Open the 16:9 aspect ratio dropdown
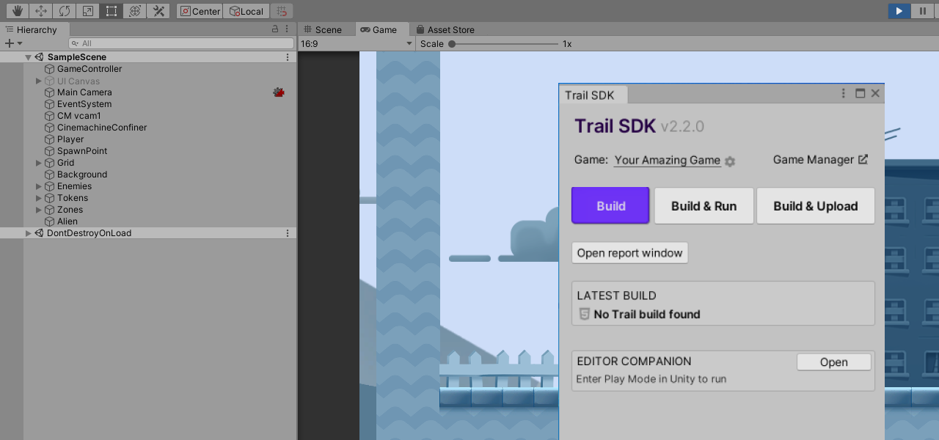Image resolution: width=939 pixels, height=440 pixels. pos(357,43)
